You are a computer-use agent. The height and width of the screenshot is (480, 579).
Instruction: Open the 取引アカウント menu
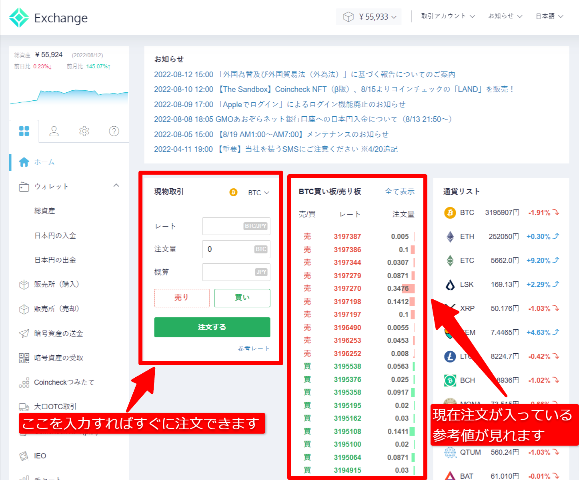click(447, 16)
